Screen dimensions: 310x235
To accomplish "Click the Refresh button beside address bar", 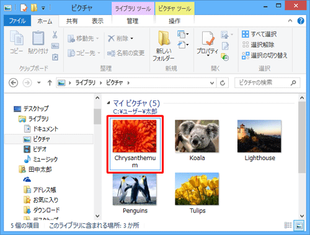I will pyautogui.click(x=223, y=83).
